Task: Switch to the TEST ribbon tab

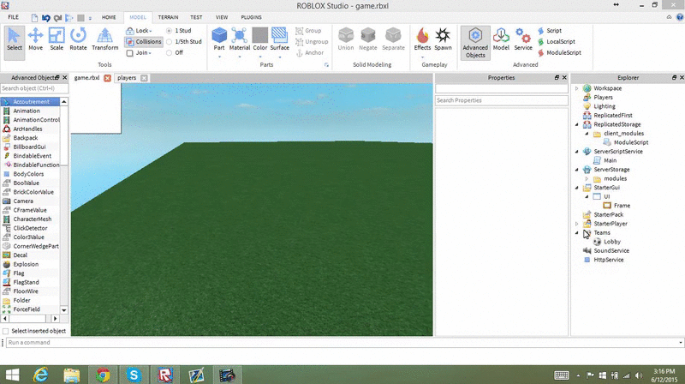Action: 196,17
